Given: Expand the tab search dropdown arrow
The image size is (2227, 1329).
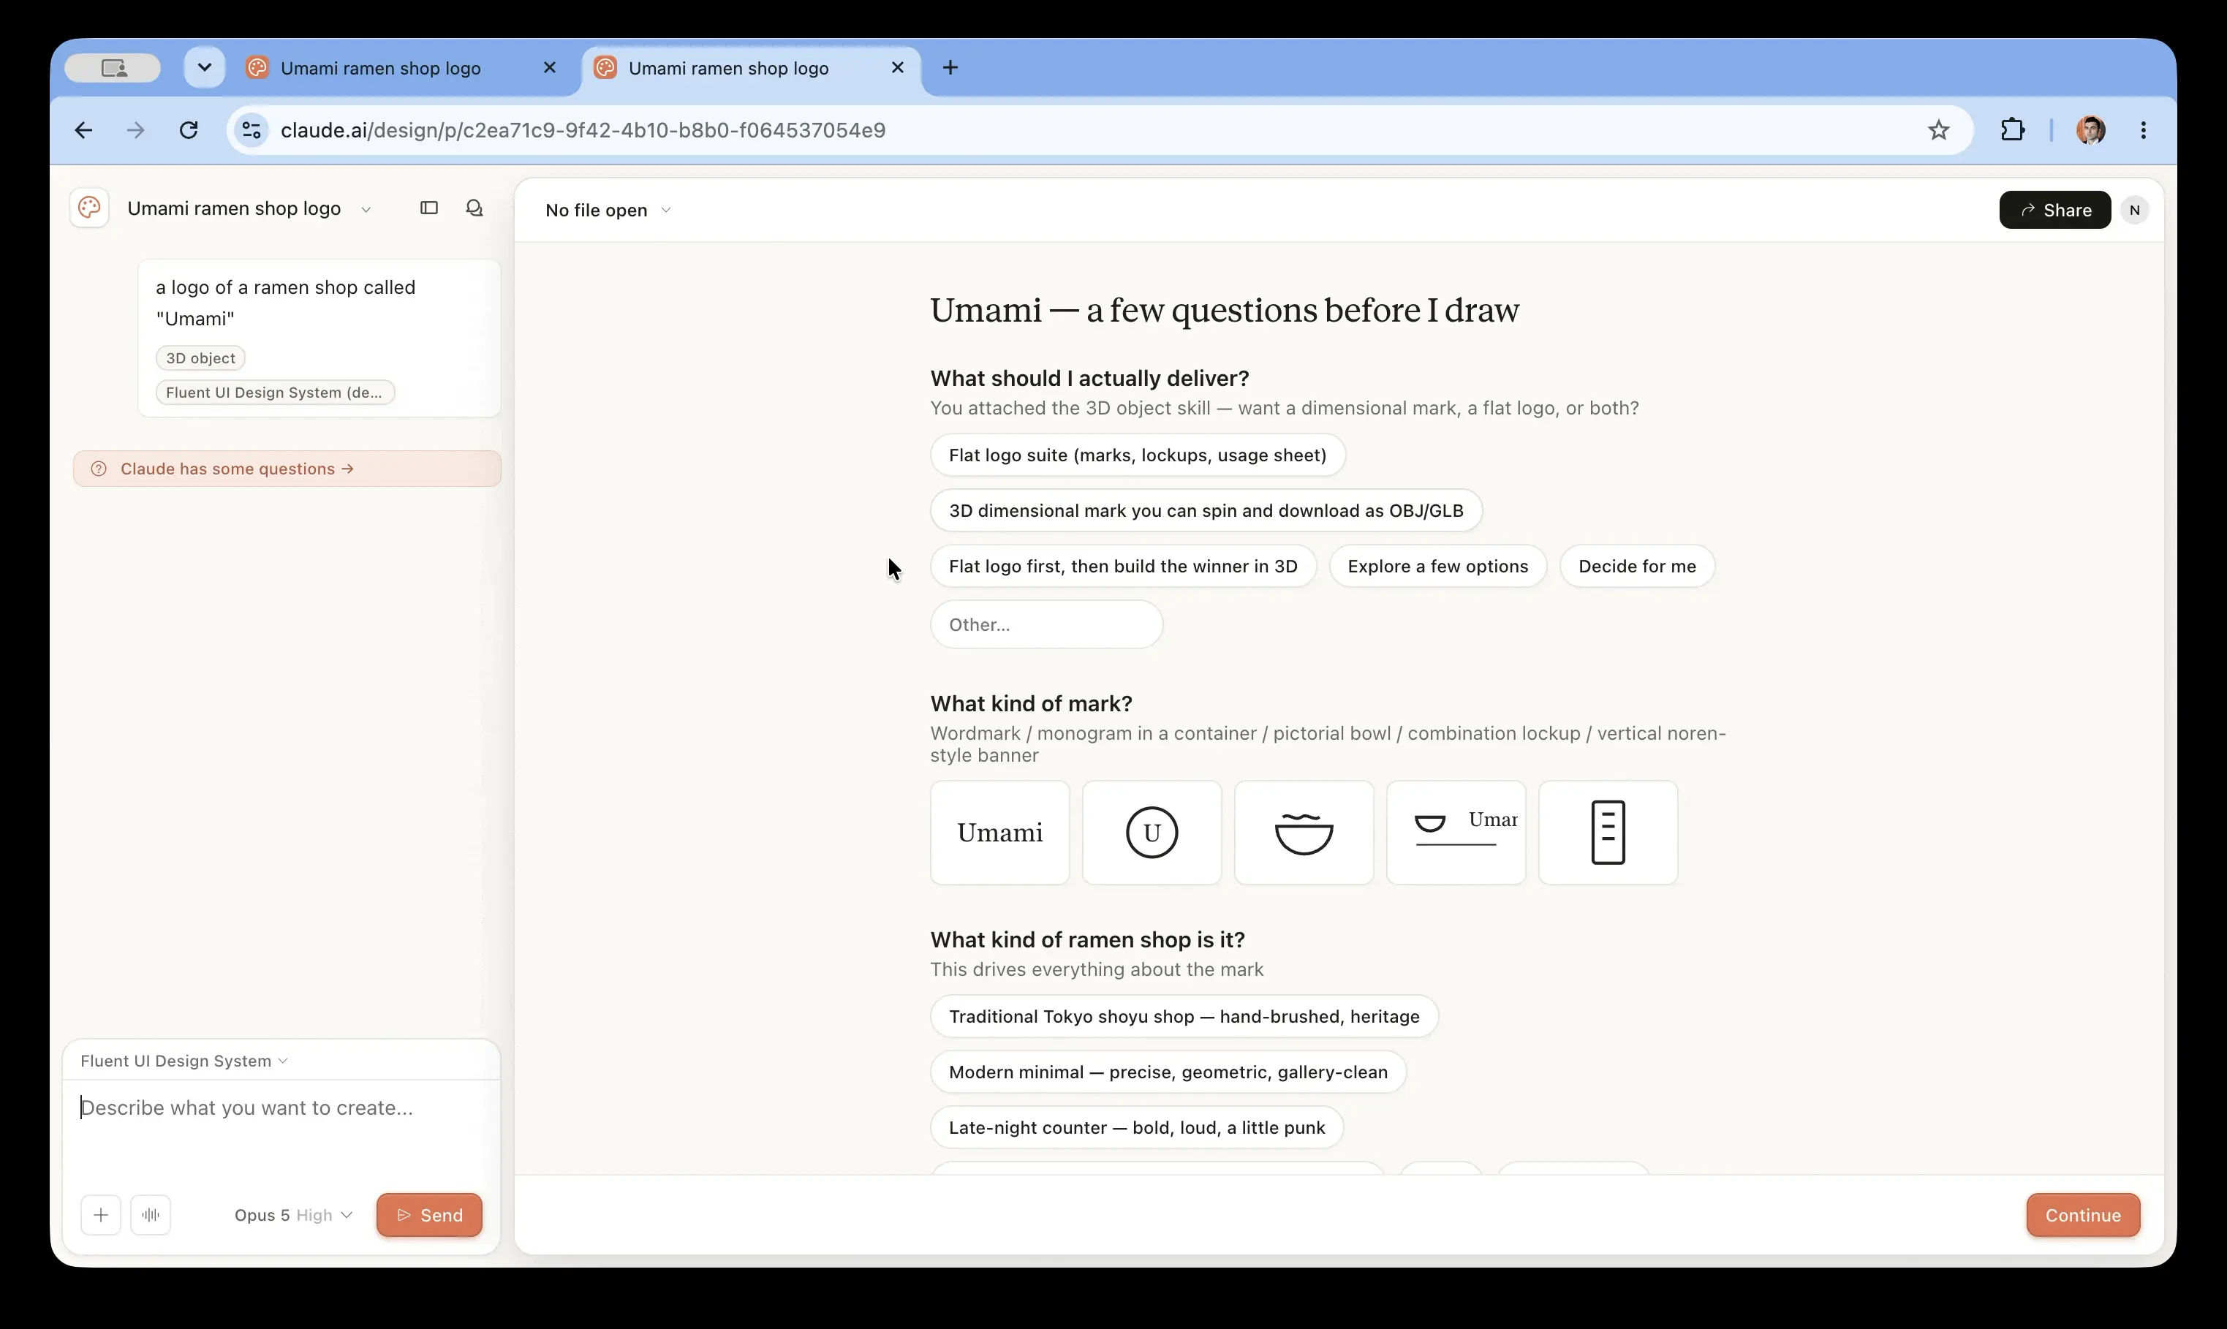Looking at the screenshot, I should [x=204, y=68].
